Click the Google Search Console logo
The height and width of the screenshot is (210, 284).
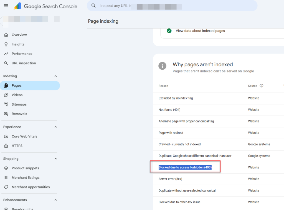[x=45, y=6]
